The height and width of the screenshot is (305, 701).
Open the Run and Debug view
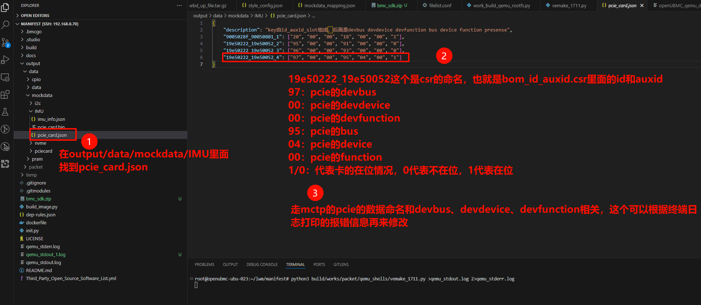(5, 60)
